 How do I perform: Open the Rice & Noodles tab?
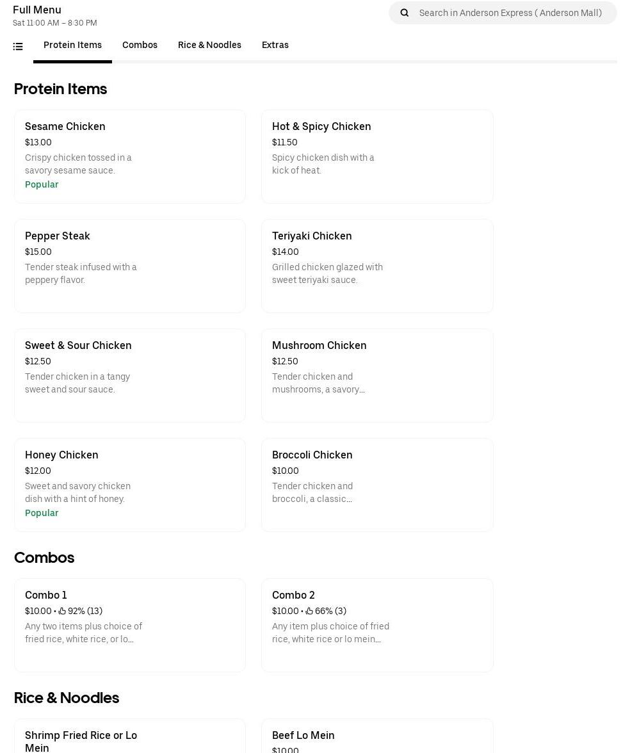click(209, 45)
